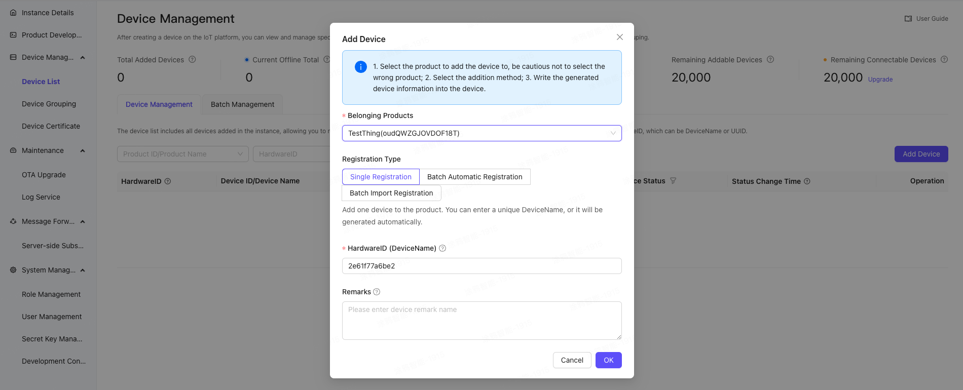The image size is (963, 390).
Task: Click the Instance Details home icon
Action: [x=13, y=13]
